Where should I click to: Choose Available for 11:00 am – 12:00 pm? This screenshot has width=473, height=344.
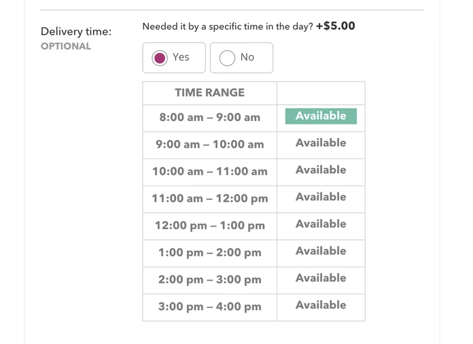(x=321, y=197)
